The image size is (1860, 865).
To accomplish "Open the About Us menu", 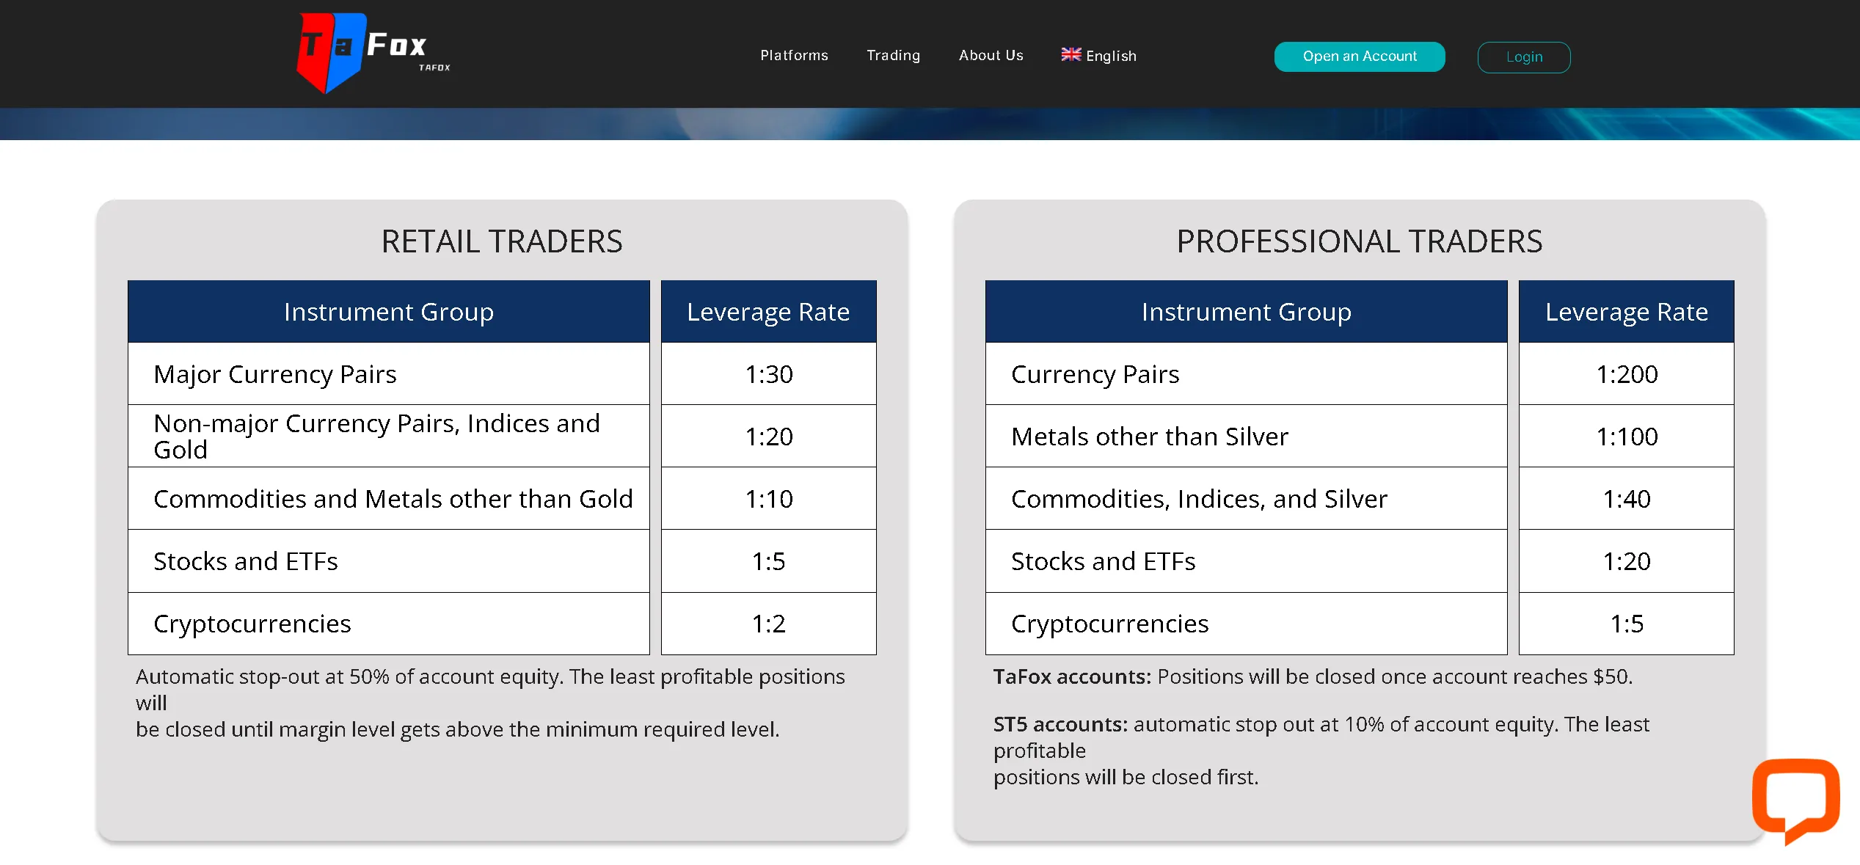I will (991, 56).
